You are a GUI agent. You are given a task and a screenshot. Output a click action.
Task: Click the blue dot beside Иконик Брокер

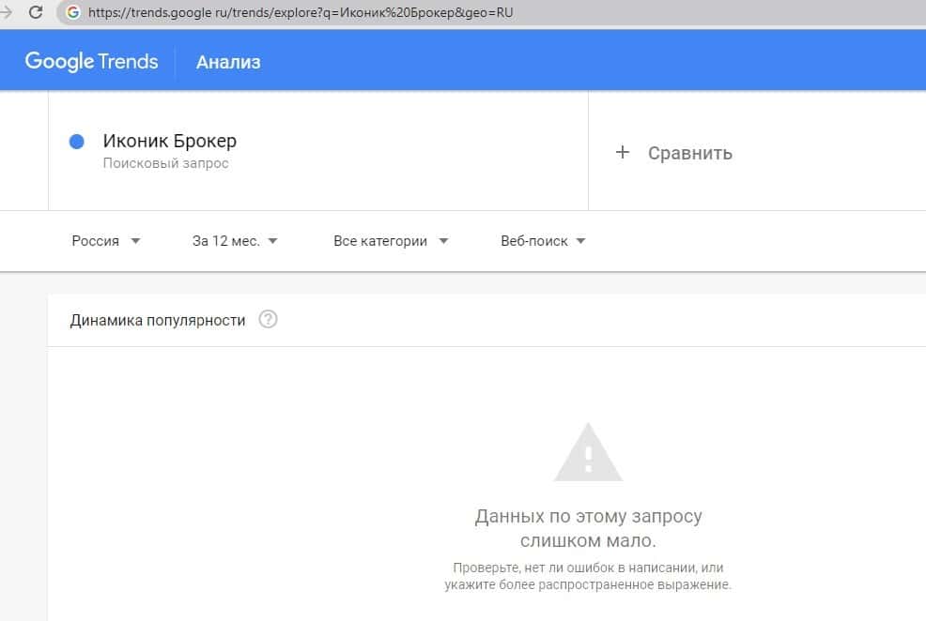point(77,142)
